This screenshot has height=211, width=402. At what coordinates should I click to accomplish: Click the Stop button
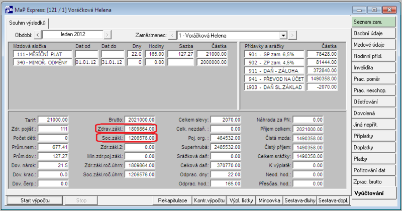pos(81,200)
